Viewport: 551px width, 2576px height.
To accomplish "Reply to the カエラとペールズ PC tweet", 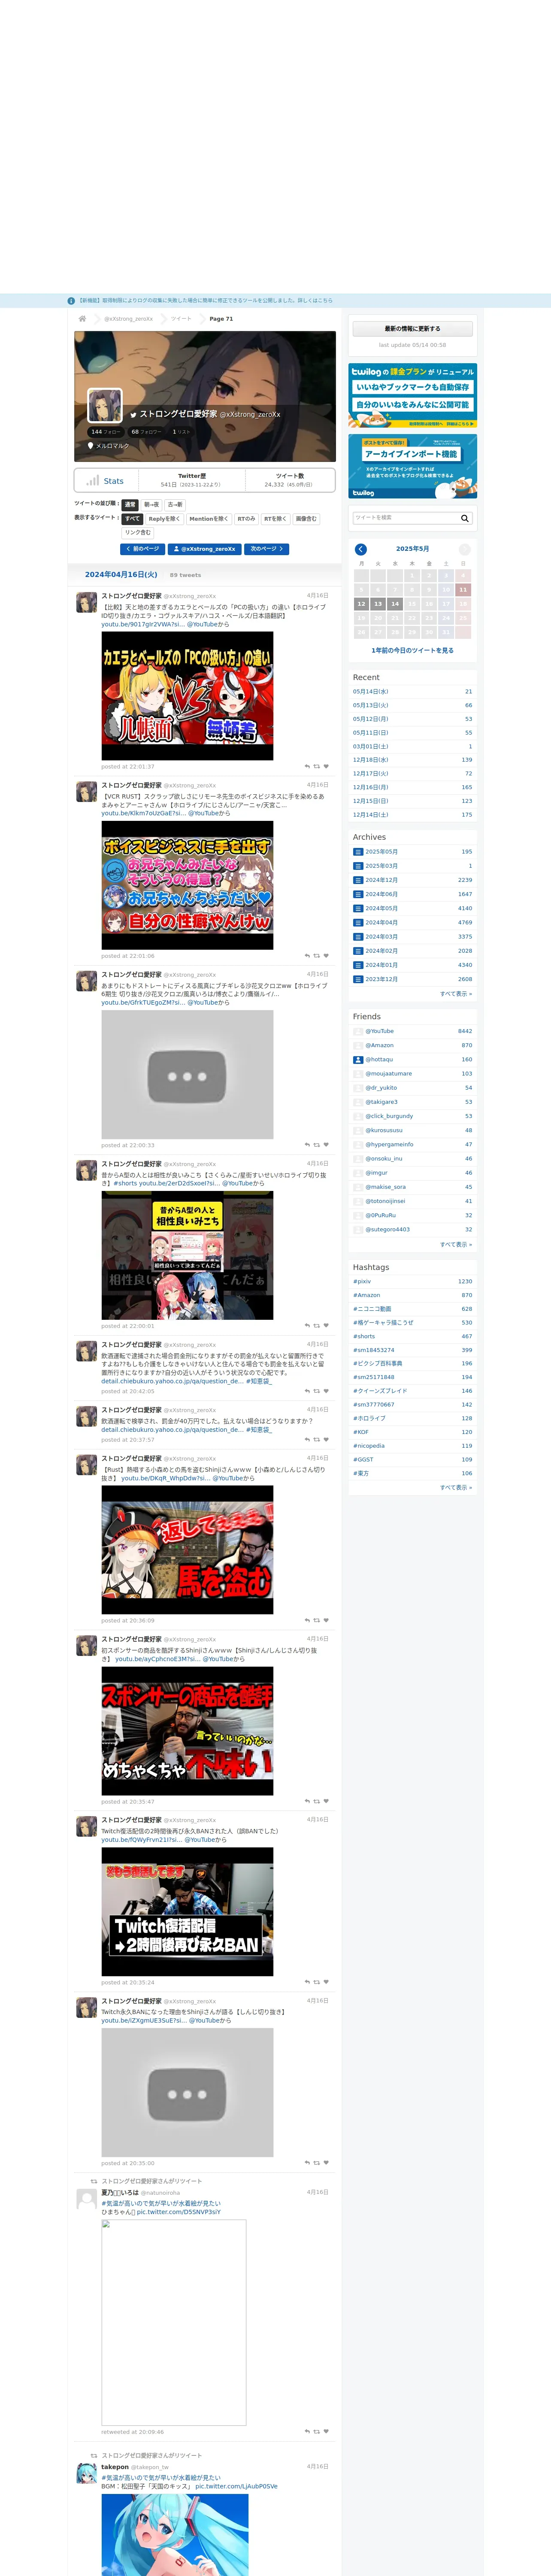I will pos(307,766).
